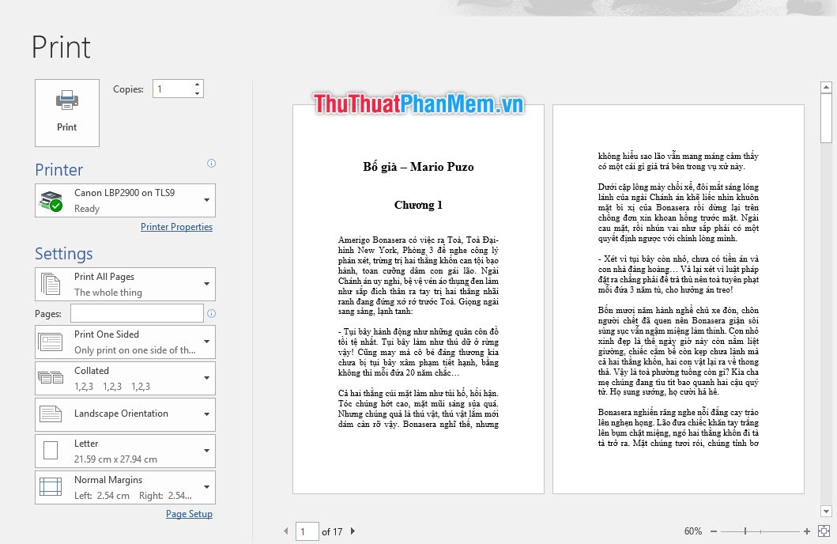This screenshot has width=837, height=544.
Task: Click the Pages range input field
Action: (x=137, y=313)
